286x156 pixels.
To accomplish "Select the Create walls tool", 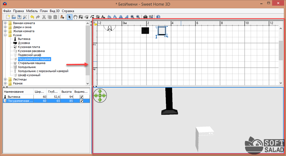I will pos(81,17).
